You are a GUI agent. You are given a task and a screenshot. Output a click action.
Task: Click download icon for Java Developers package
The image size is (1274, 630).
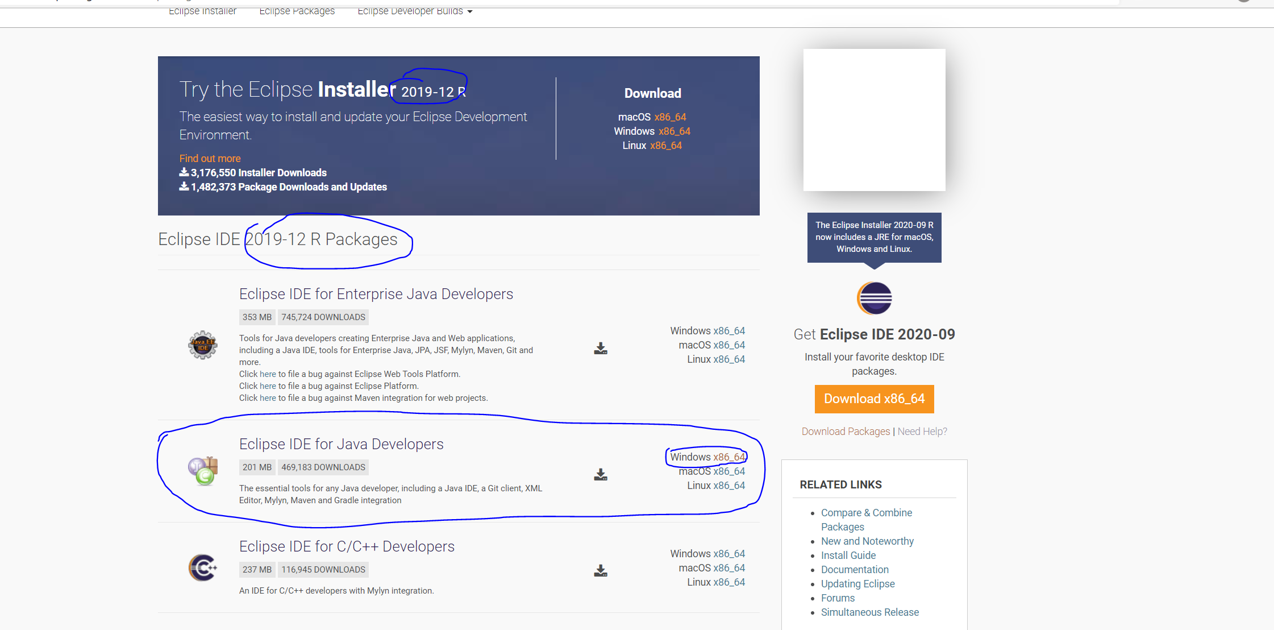click(601, 474)
